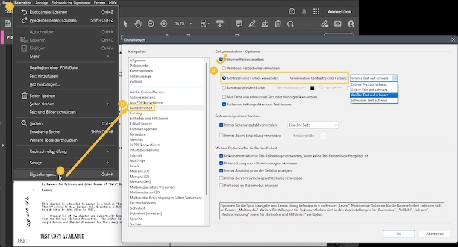Zoom out with the minus magnifier icon
The width and height of the screenshot is (458, 247).
click(151, 24)
